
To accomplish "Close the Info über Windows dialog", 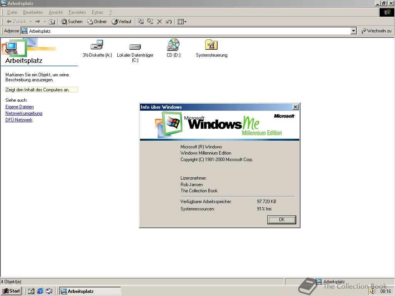I will (x=295, y=107).
